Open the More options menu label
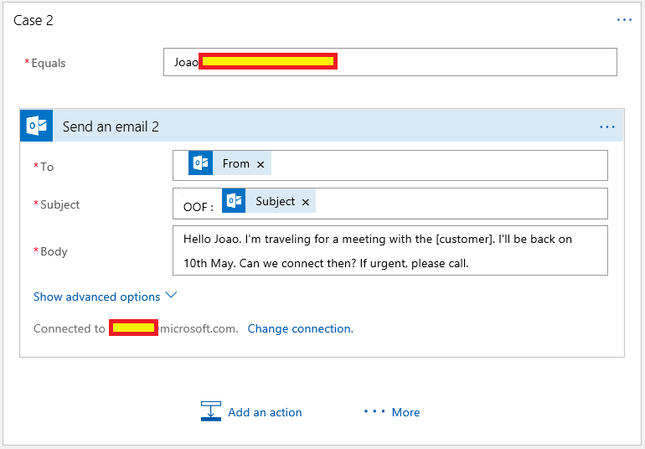645x449 pixels. (x=405, y=412)
